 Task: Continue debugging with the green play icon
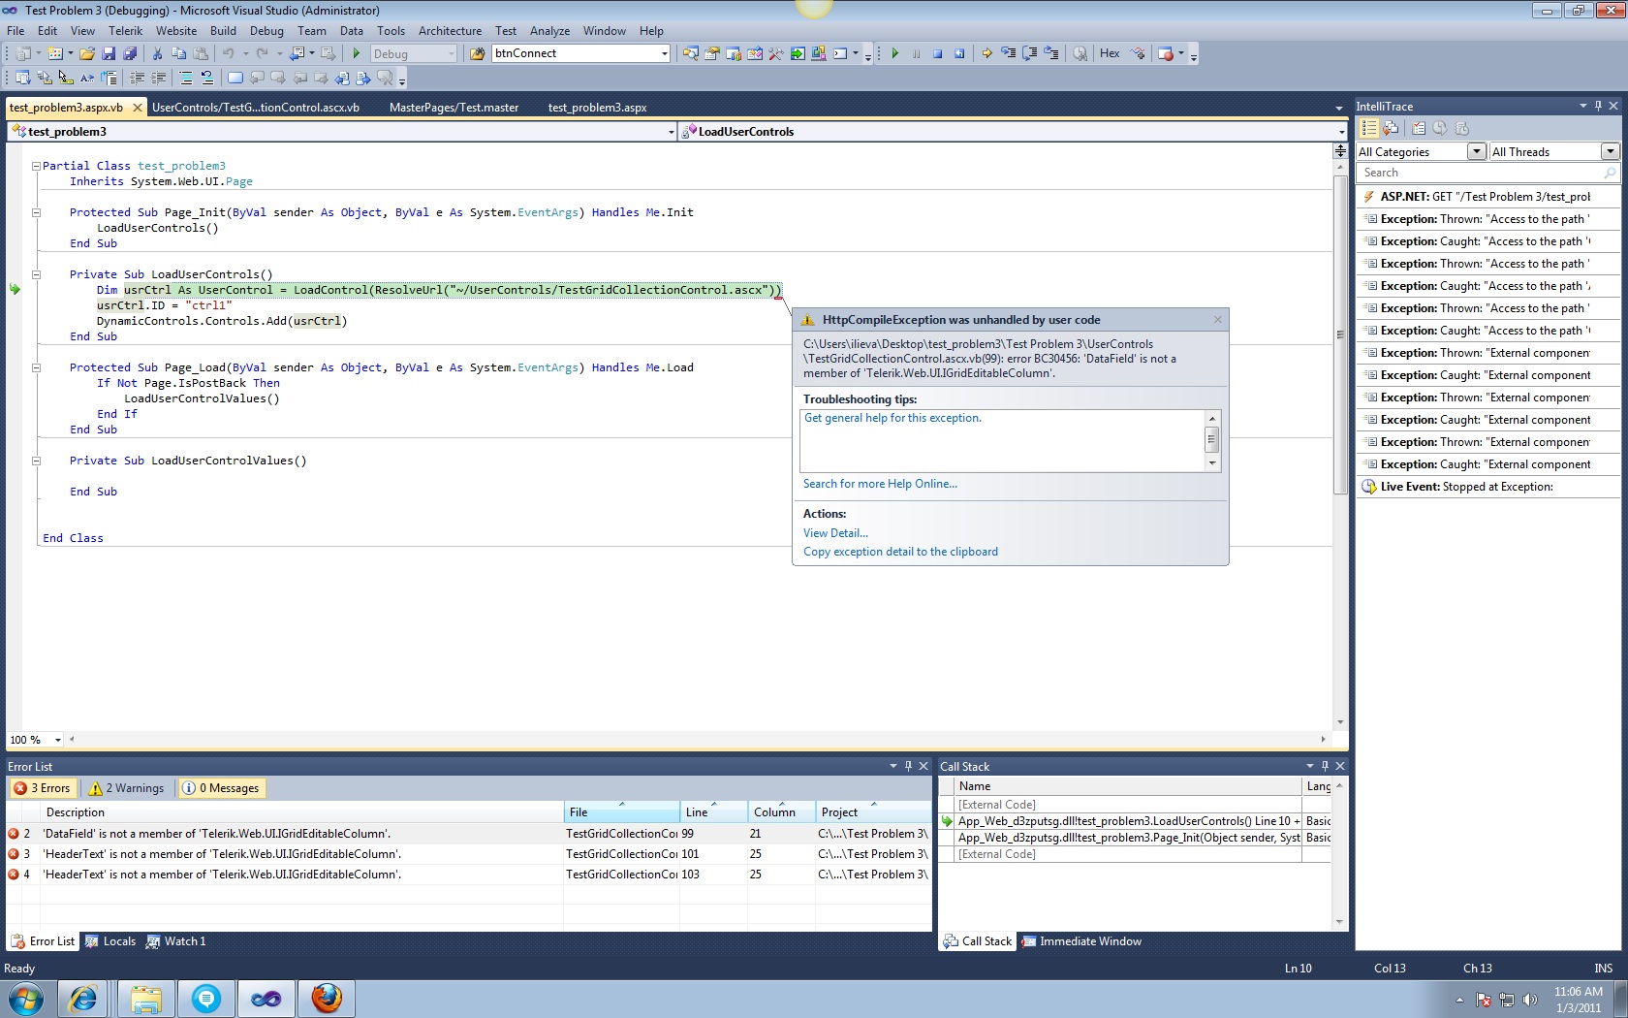(x=894, y=54)
